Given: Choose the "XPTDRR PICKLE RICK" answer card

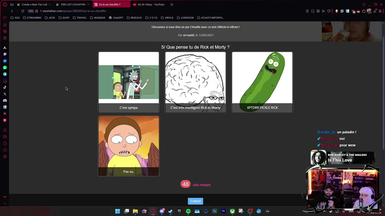Looking at the screenshot, I should tap(262, 82).
